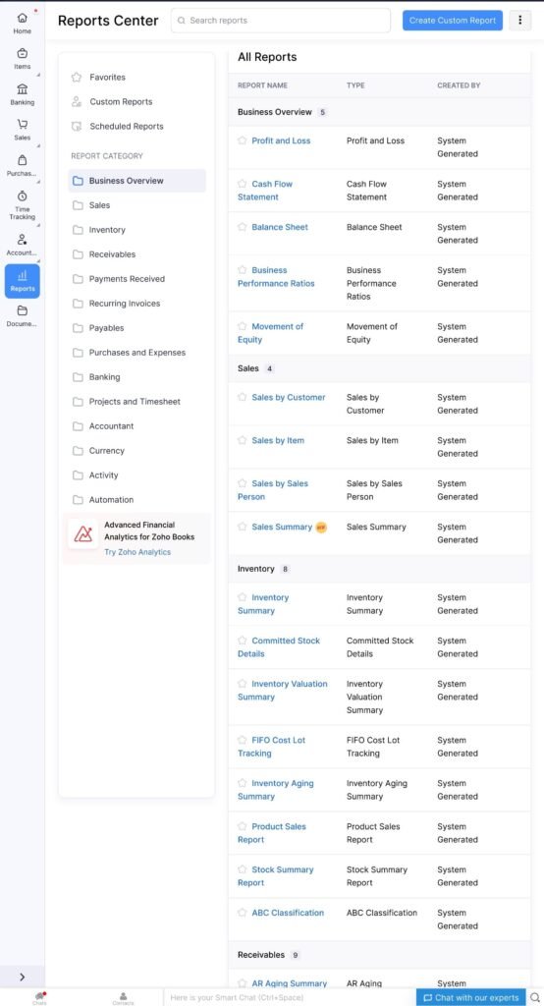Open the Banking module icon
544x1006 pixels.
click(x=22, y=89)
